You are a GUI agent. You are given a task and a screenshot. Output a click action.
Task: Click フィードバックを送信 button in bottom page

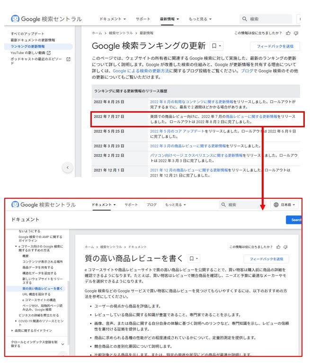[266, 259]
